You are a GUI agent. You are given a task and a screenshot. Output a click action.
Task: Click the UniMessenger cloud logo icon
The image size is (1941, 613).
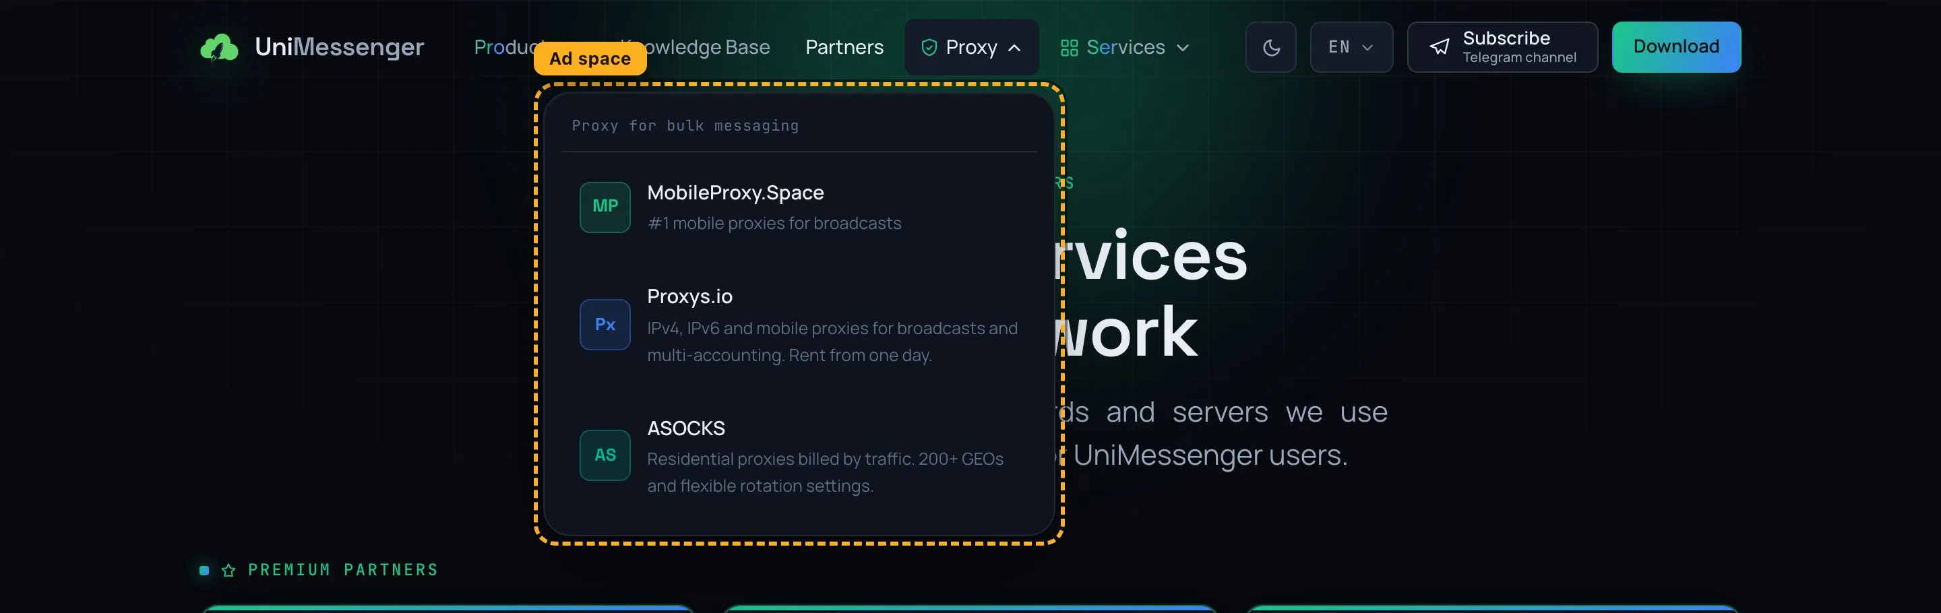point(219,47)
